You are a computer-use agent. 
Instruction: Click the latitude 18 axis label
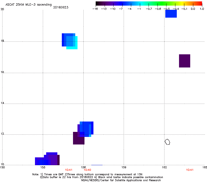[x=2, y=41]
